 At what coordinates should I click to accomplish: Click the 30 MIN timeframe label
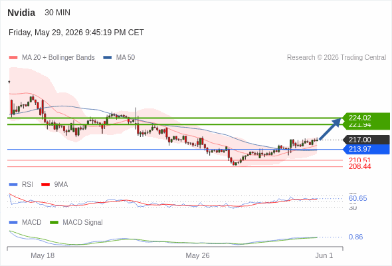(58, 13)
